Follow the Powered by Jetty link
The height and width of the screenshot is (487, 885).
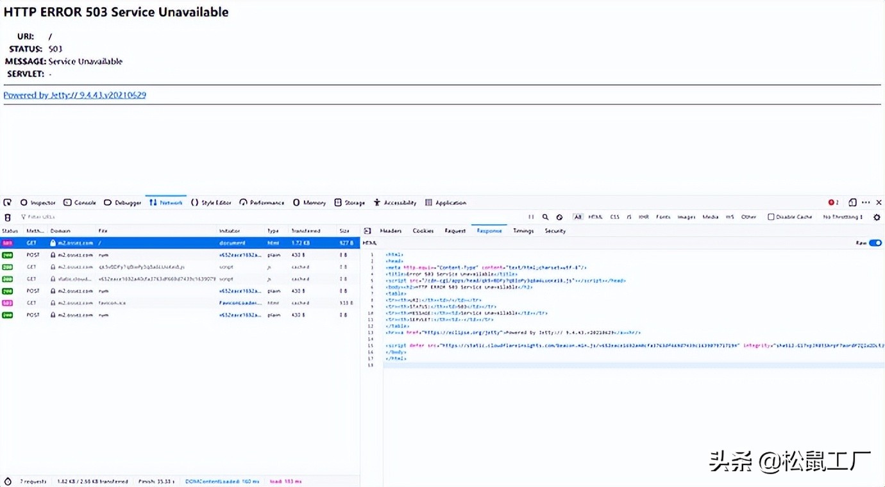(75, 95)
